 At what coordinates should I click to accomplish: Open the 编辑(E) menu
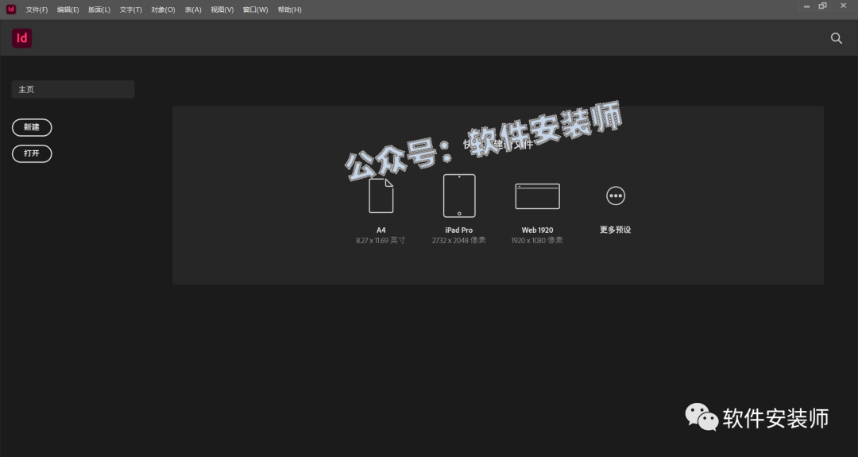pyautogui.click(x=68, y=10)
